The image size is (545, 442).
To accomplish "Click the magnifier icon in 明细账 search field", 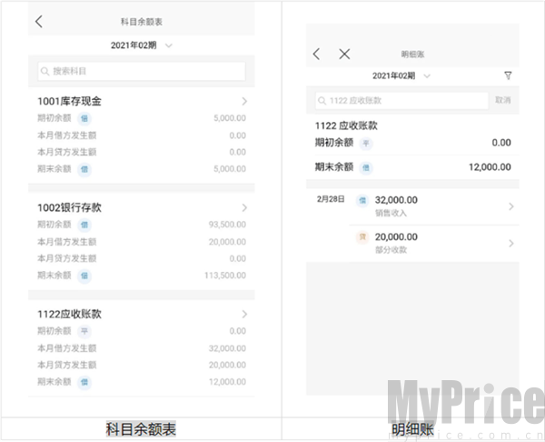I will coord(322,101).
